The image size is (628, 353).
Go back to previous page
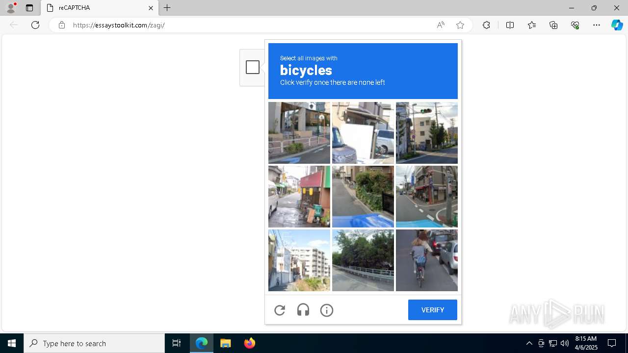point(14,25)
